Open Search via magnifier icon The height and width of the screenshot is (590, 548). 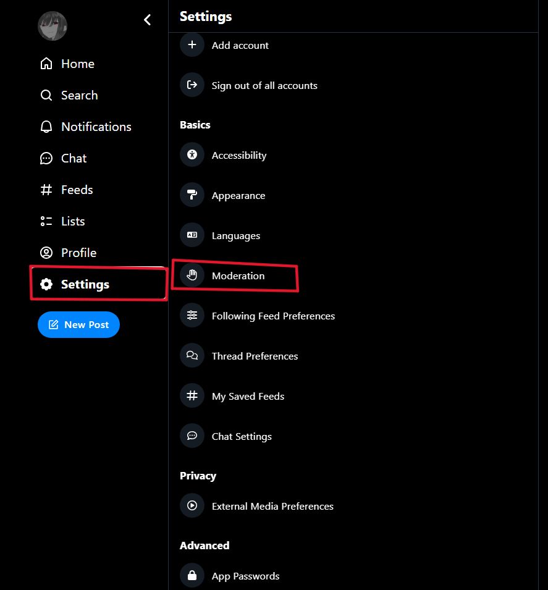(x=46, y=95)
